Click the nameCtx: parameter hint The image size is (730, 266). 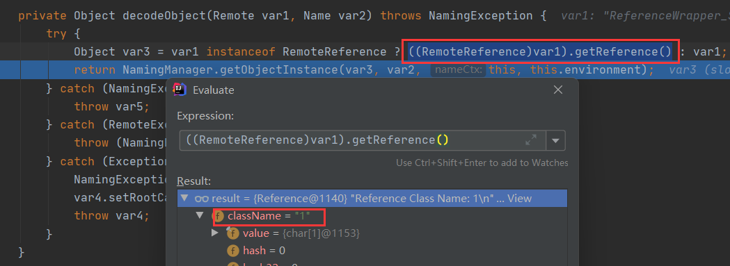(458, 70)
